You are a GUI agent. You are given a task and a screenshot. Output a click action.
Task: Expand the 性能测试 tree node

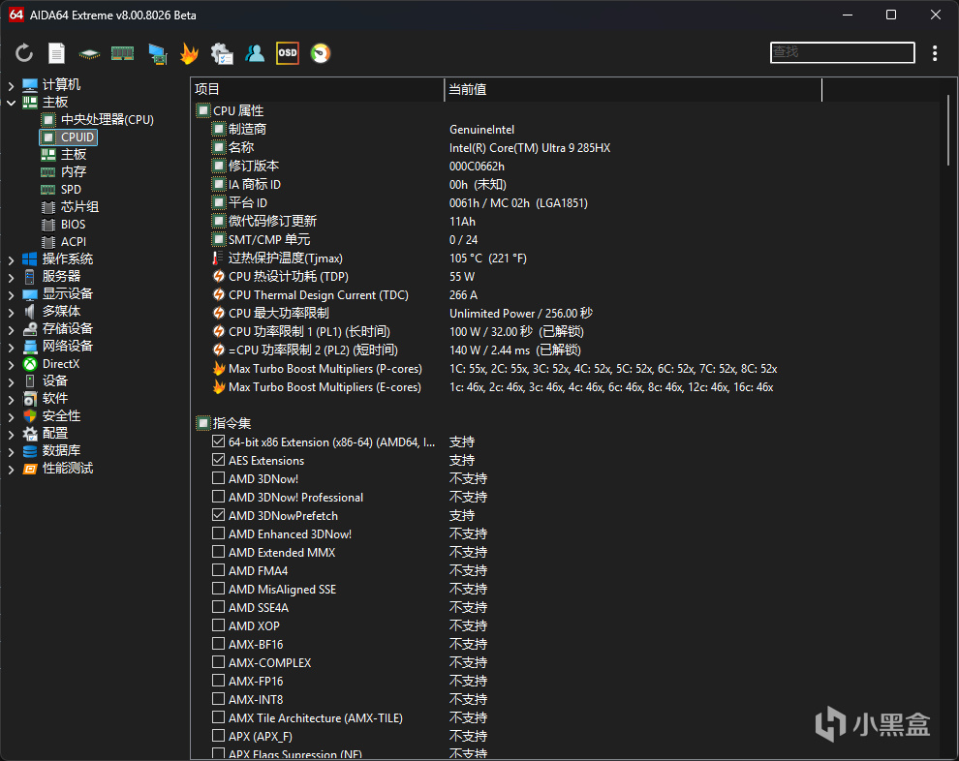tap(11, 469)
